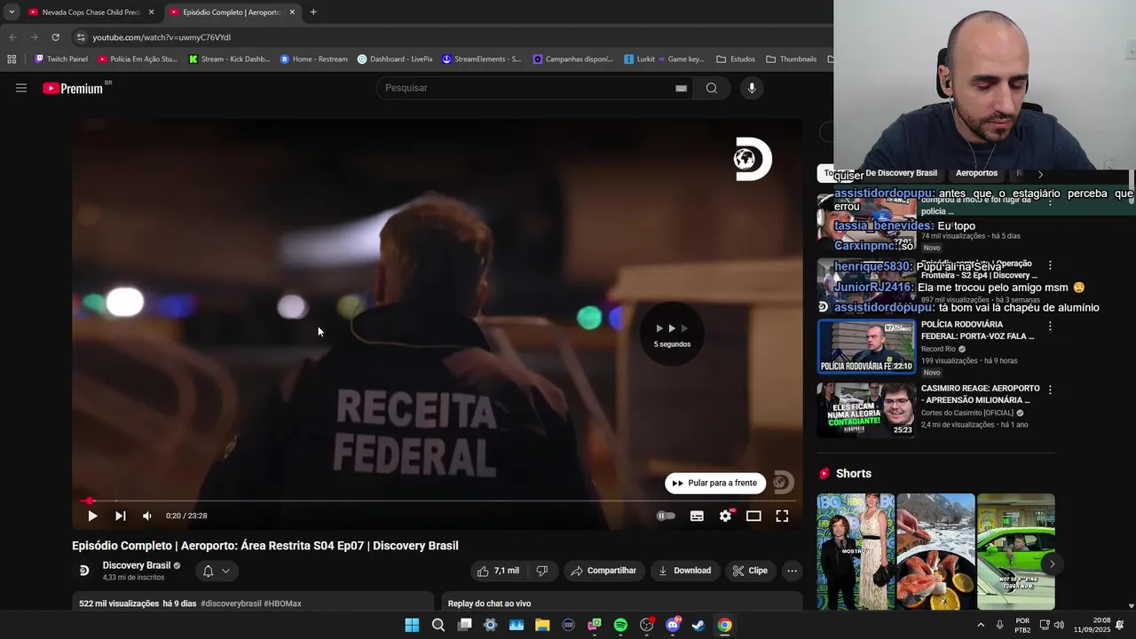
Task: Click the Discovery Brasil channel avatar
Action: tap(83, 571)
